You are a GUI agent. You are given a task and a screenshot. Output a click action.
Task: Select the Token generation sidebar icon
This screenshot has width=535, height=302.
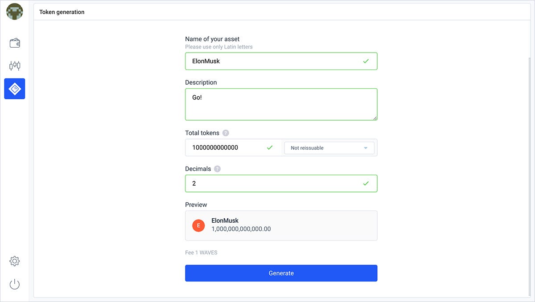pos(15,89)
